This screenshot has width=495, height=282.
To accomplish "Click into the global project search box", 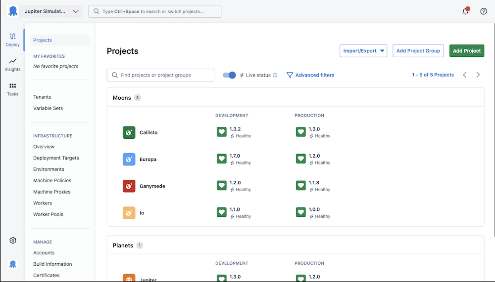I will [154, 11].
